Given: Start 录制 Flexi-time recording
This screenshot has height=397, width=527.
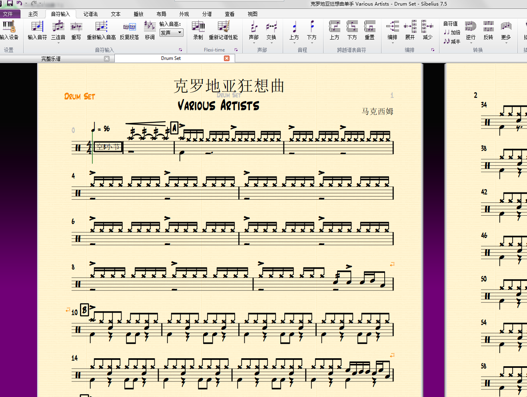Looking at the screenshot, I should point(198,30).
